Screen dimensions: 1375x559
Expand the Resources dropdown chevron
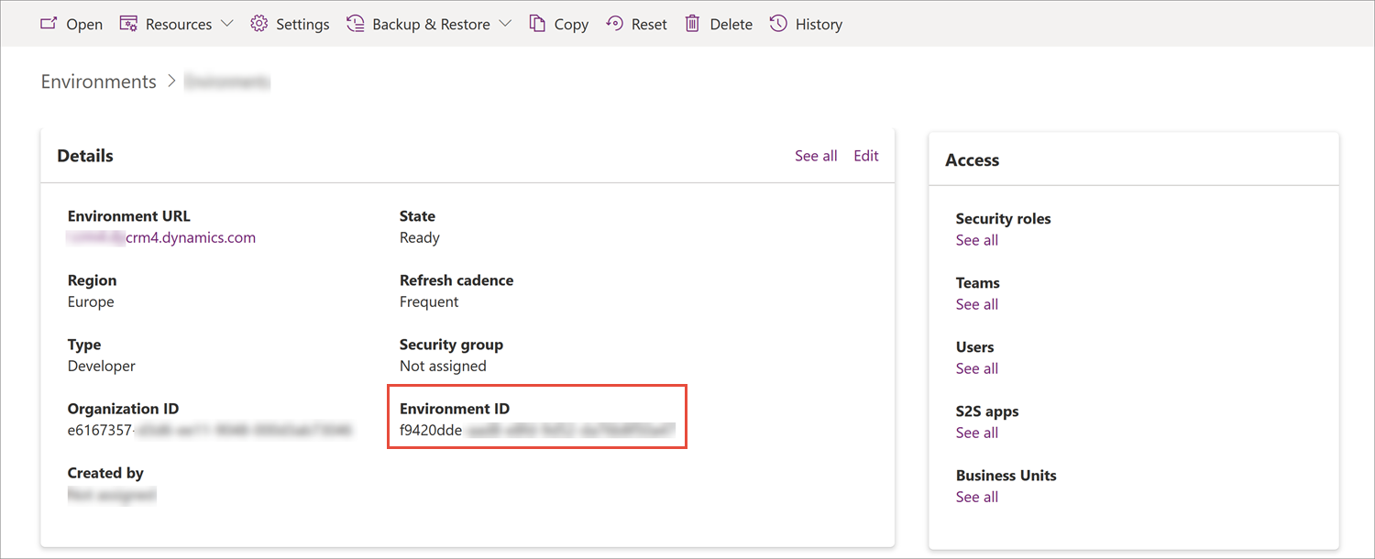click(x=227, y=24)
